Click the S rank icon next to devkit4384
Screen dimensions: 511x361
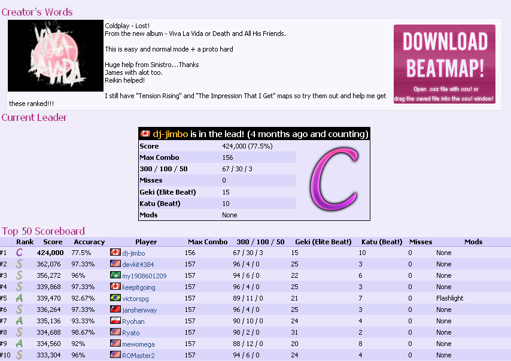point(19,264)
